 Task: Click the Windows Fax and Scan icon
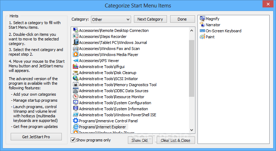point(76,49)
